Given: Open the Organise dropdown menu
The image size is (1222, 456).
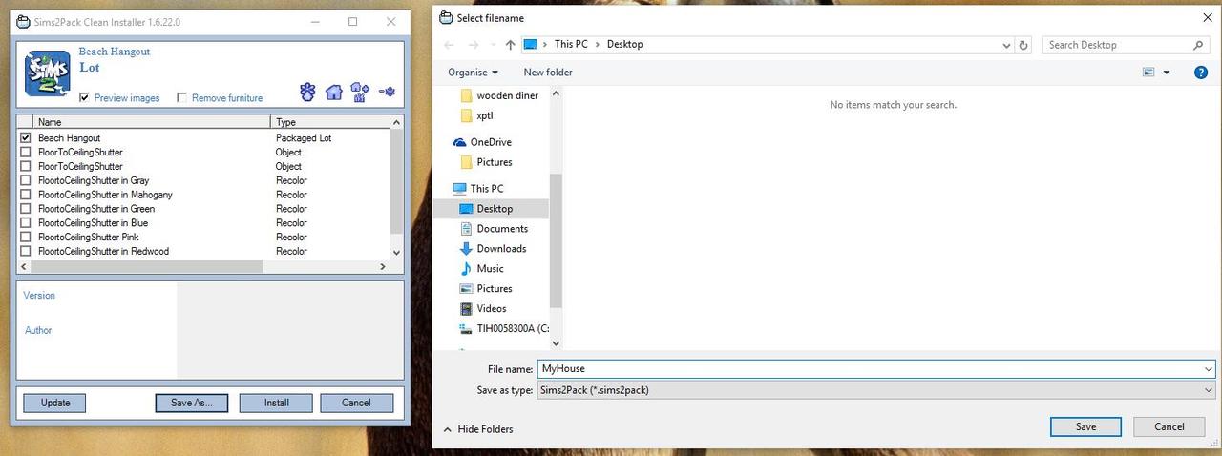Looking at the screenshot, I should pyautogui.click(x=474, y=73).
